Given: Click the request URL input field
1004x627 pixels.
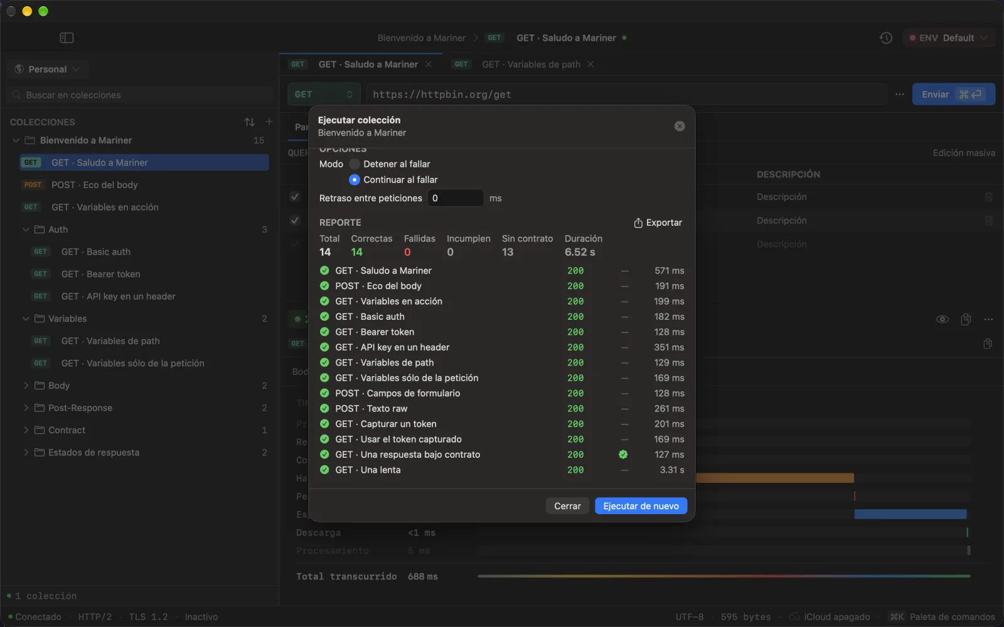Looking at the screenshot, I should [626, 94].
